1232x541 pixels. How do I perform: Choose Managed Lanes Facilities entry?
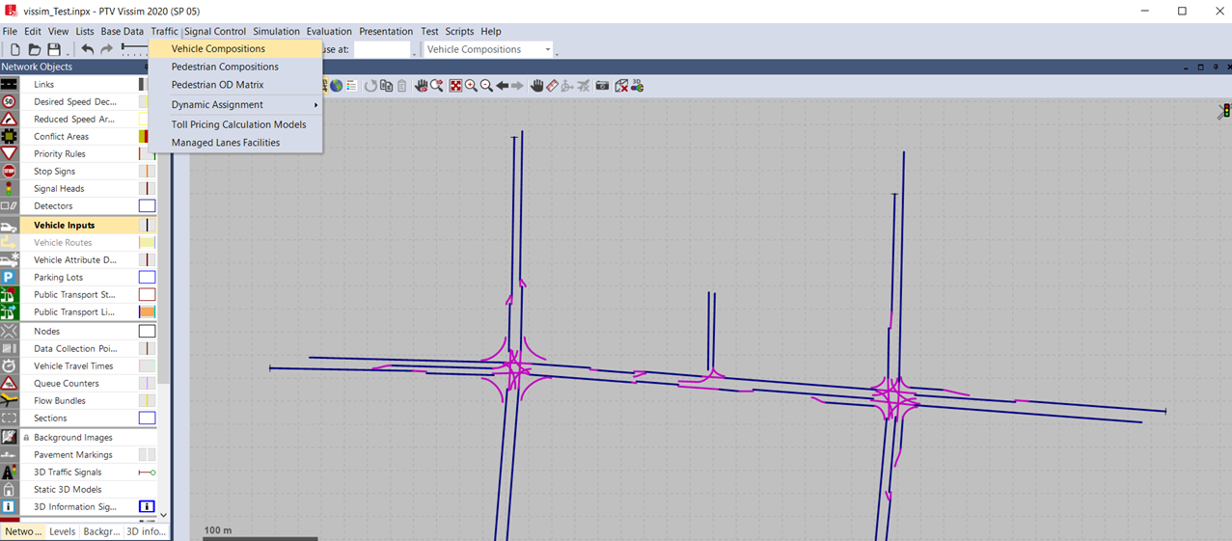[235, 143]
